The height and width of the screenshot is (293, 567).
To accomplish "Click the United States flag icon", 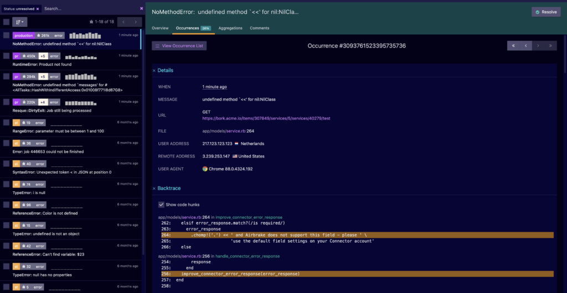I will [235, 156].
